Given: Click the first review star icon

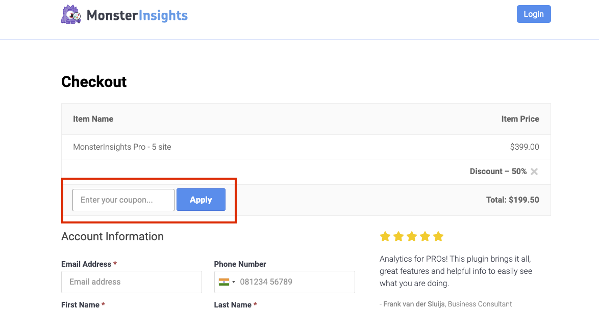Looking at the screenshot, I should [x=385, y=237].
